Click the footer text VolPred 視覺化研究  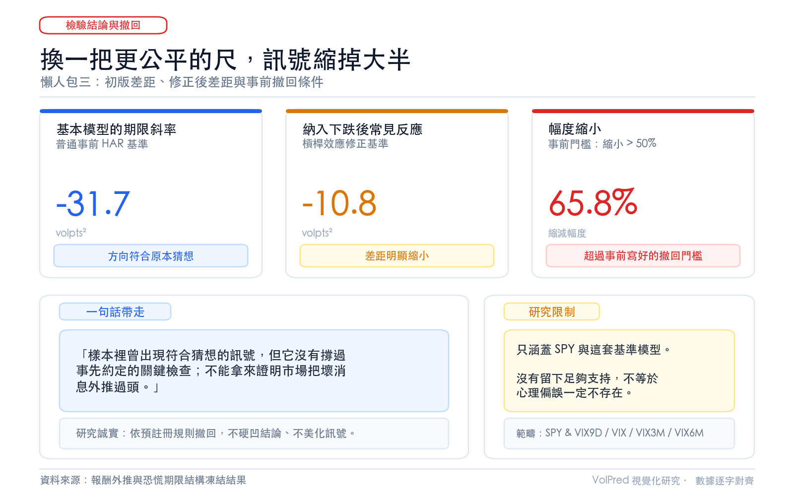coord(636,480)
